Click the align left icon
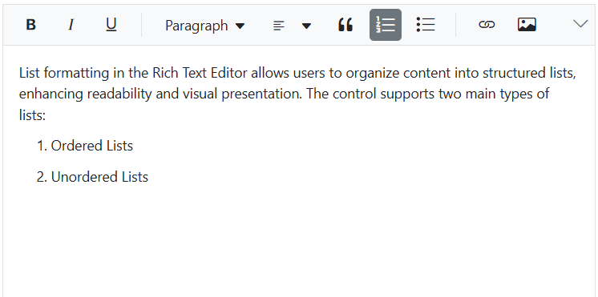The width and height of the screenshot is (598, 297). tap(279, 26)
